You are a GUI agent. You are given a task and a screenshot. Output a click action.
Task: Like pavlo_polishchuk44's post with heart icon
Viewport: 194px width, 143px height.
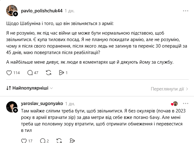pos(9,73)
